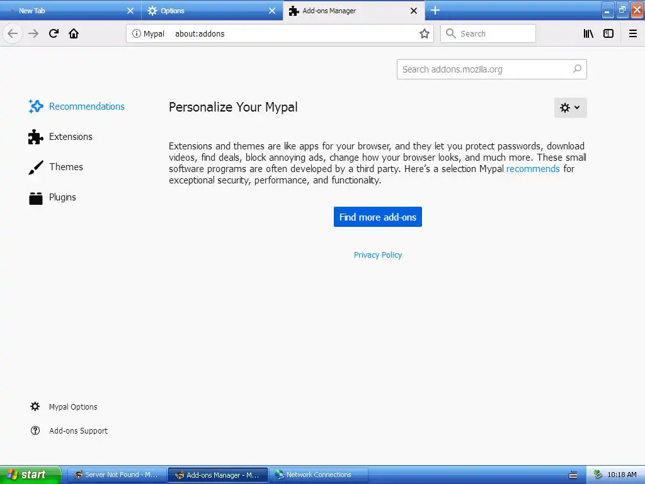Close the New Tab tab
Viewport: 645px width, 484px height.
pyautogui.click(x=130, y=11)
